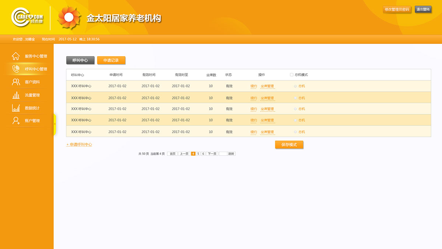This screenshot has width=442, height=249.
Task: Click the 共 50 页 page count text
Action: 144,154
